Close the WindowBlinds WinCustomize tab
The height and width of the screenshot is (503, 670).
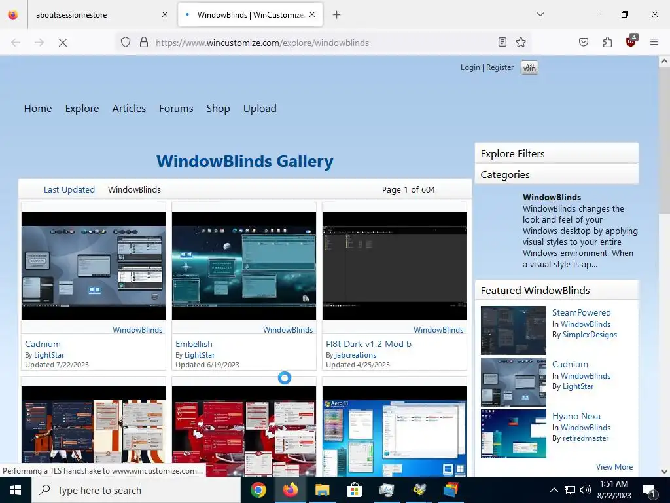(312, 14)
